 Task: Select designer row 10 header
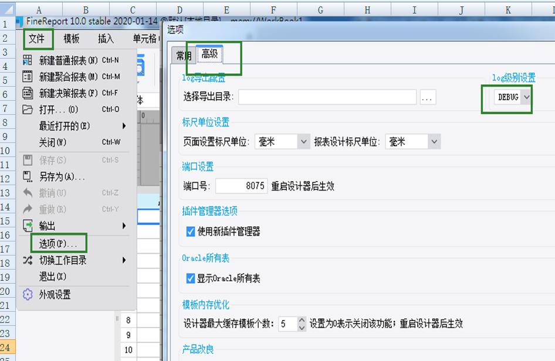[x=128, y=350]
